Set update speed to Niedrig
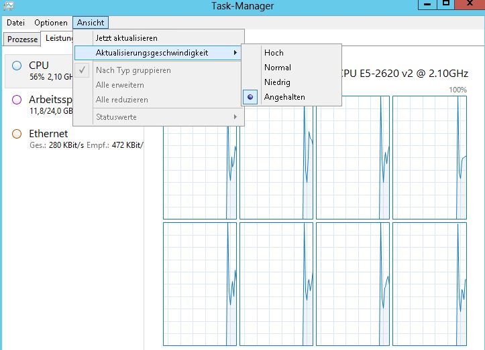The image size is (485, 350). point(292,82)
